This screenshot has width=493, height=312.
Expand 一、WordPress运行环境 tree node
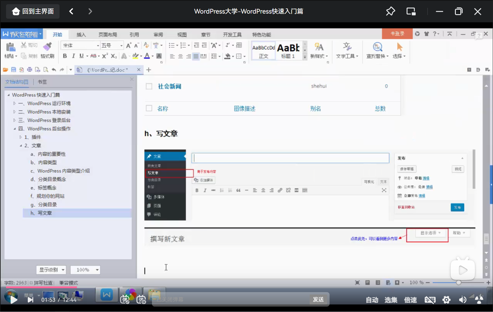pyautogui.click(x=14, y=103)
